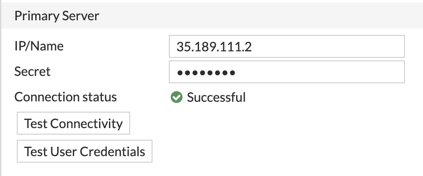Click the Test Connectivity button
This screenshot has width=423, height=176.
pos(73,123)
